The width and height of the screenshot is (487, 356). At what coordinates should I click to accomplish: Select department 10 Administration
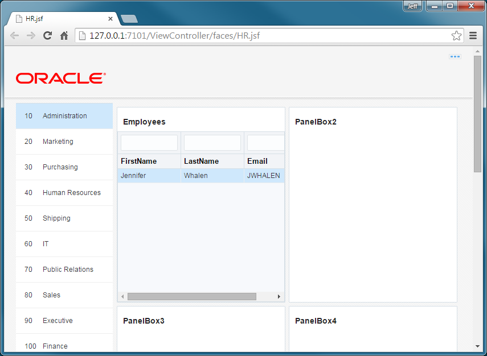click(64, 115)
